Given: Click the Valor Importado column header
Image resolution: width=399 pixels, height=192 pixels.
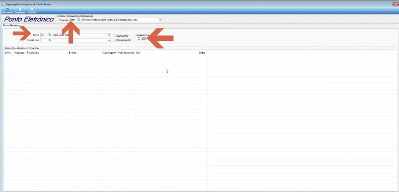Looking at the screenshot, I should click(126, 53).
